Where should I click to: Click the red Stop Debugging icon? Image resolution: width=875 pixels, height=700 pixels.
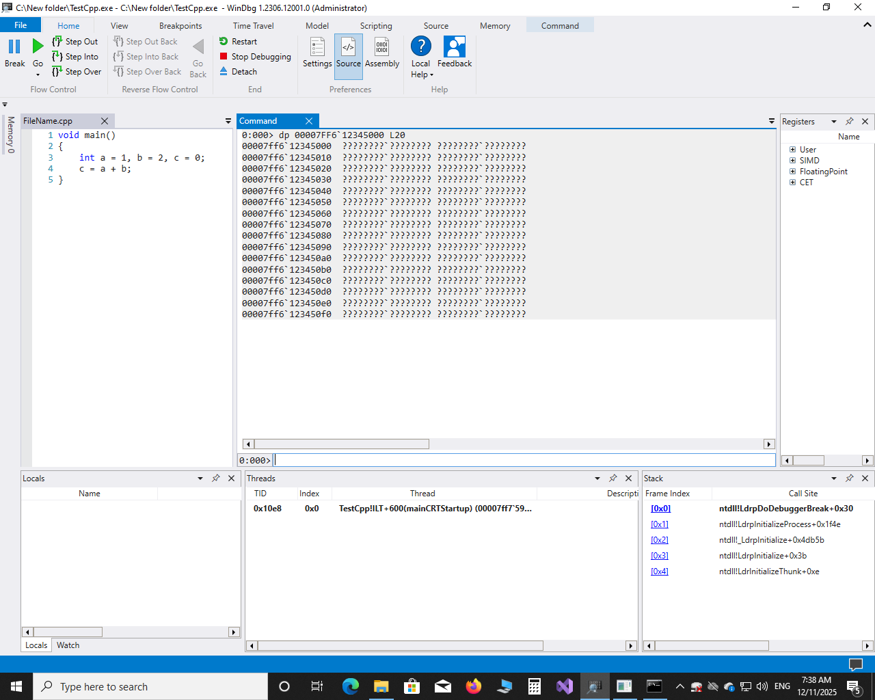coord(224,57)
